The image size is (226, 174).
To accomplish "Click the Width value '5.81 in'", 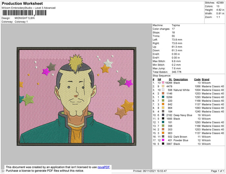I will coord(220,13).
